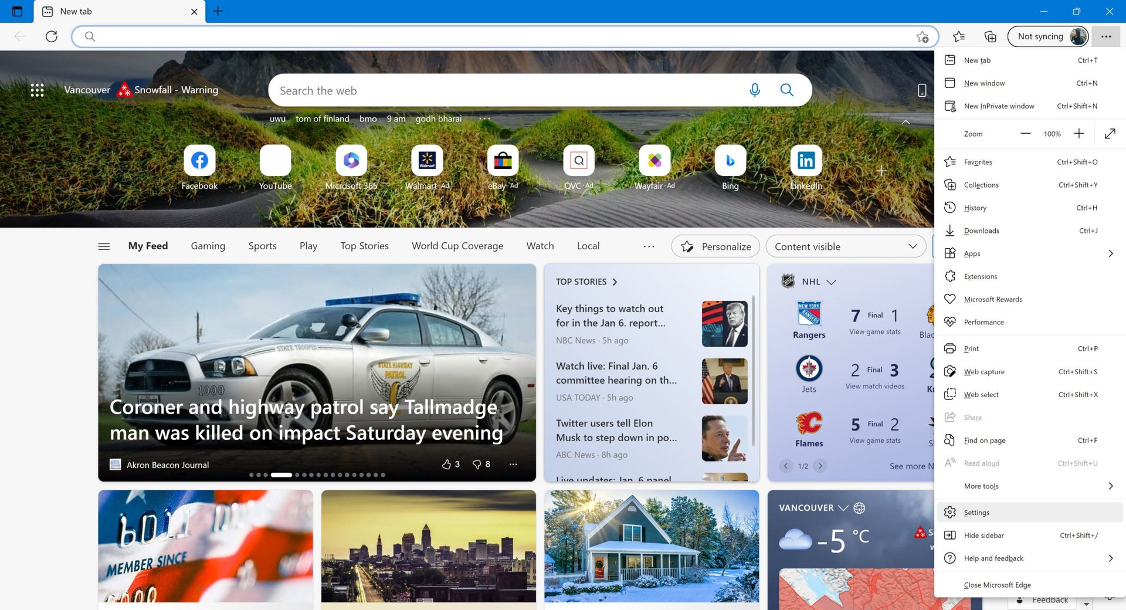This screenshot has height=610, width=1126.
Task: Open the Facebook quick link
Action: 199,161
